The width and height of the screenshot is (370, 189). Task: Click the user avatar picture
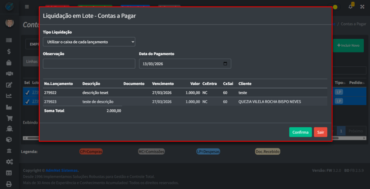click(9, 24)
